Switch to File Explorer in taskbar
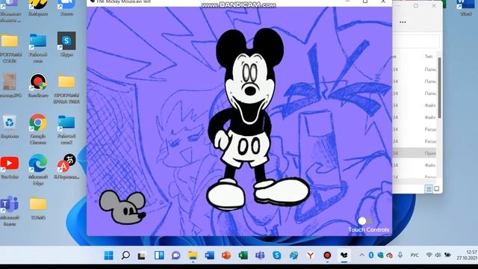478x269 pixels. tap(193, 256)
